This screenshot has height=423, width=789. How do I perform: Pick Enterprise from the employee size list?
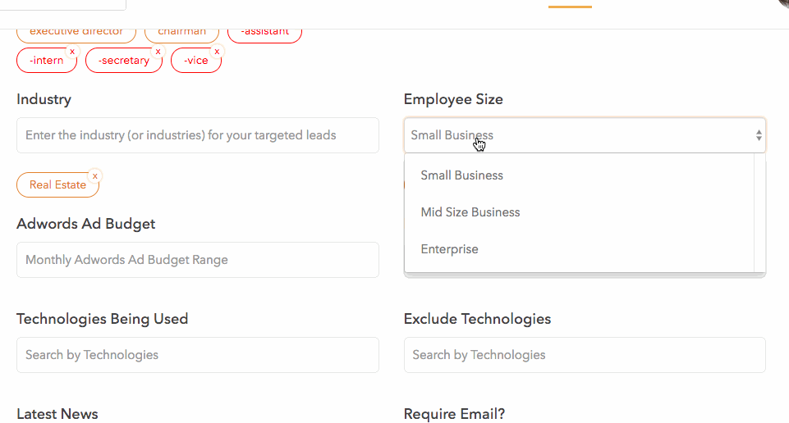(x=449, y=249)
